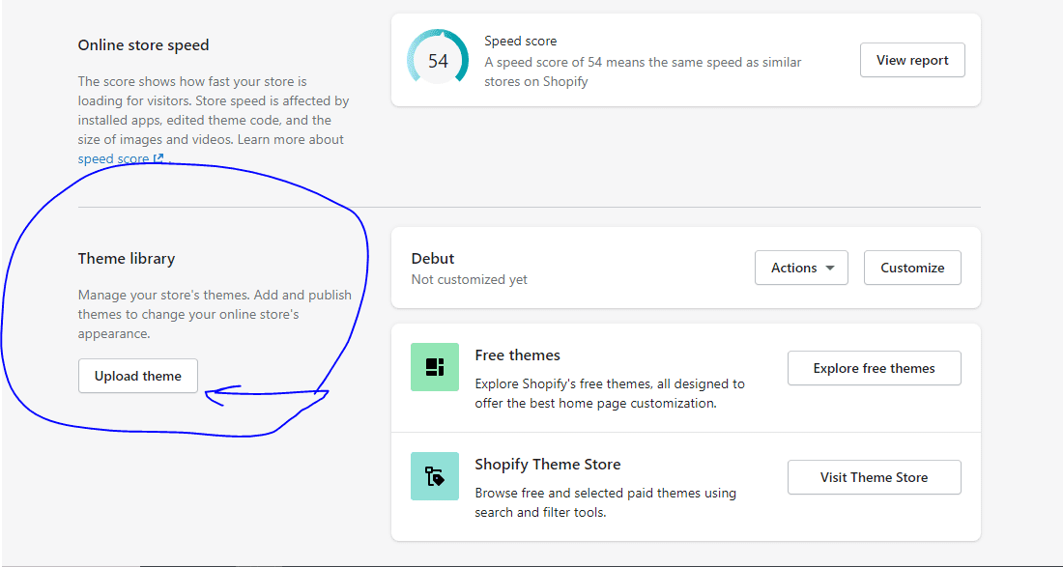The width and height of the screenshot is (1063, 567).
Task: Click the 'A speed score of 54 means' text
Action: click(643, 71)
